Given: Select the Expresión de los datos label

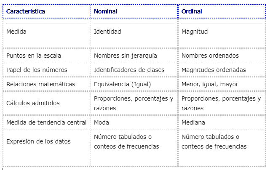Looking at the screenshot, I should coord(38,141).
